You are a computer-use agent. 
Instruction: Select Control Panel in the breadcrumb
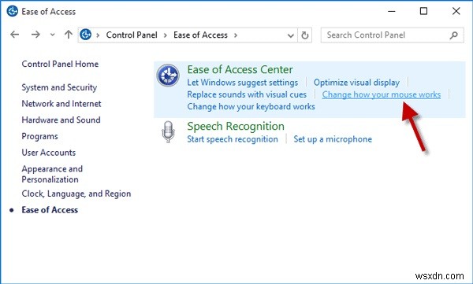(x=132, y=35)
